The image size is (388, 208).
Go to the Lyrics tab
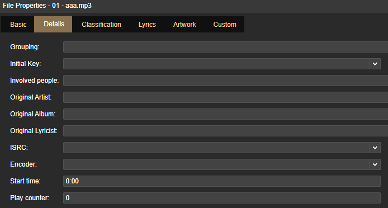point(147,25)
